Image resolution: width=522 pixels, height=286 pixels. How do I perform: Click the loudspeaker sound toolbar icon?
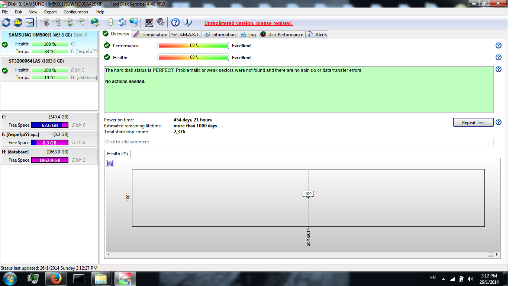(x=161, y=22)
